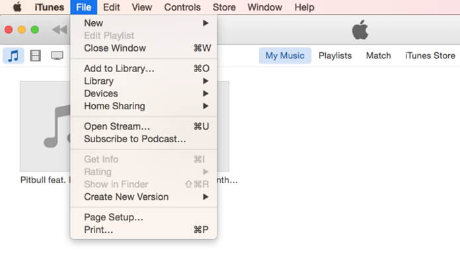Select the Music library icon
460x256 pixels.
pos(13,56)
